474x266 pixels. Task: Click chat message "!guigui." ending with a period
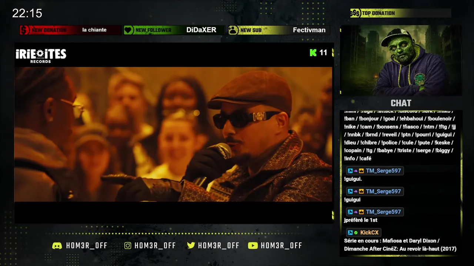[x=353, y=179]
